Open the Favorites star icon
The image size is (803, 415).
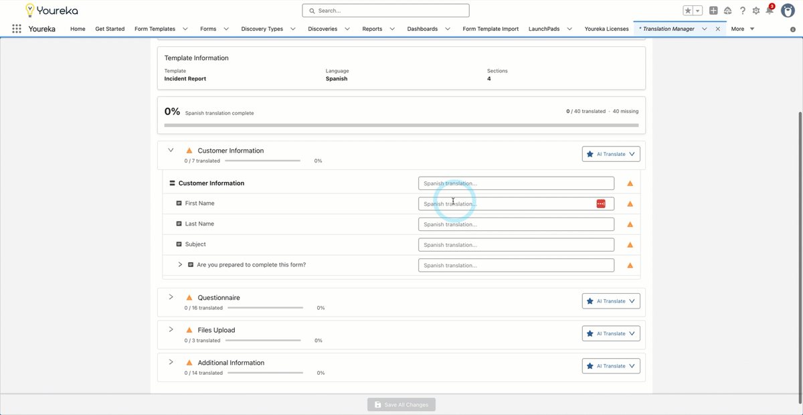[x=688, y=11]
